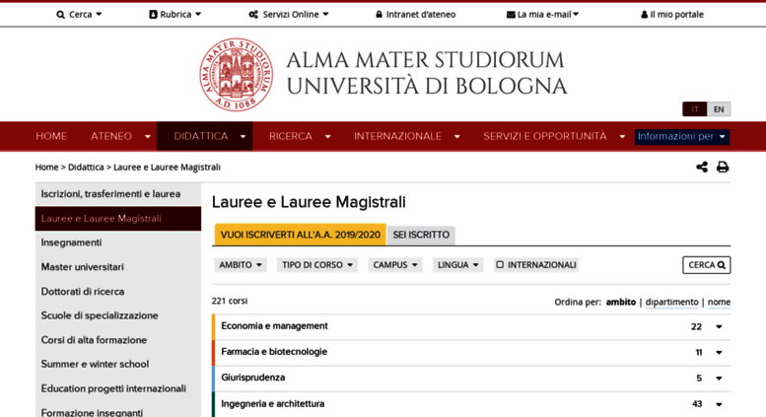Open ATENEO navigation menu

point(120,136)
